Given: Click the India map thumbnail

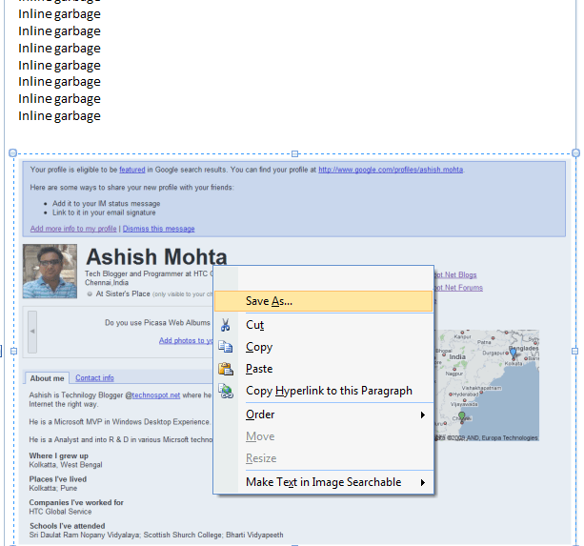Looking at the screenshot, I should [x=487, y=385].
